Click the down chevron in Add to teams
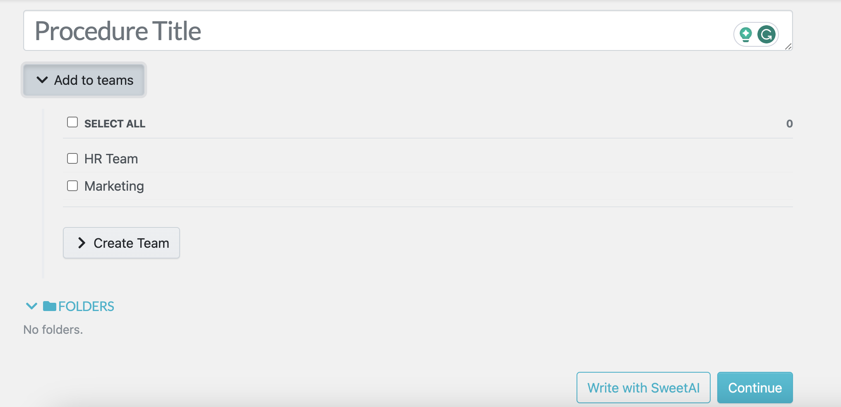This screenshot has width=841, height=407. click(x=42, y=80)
